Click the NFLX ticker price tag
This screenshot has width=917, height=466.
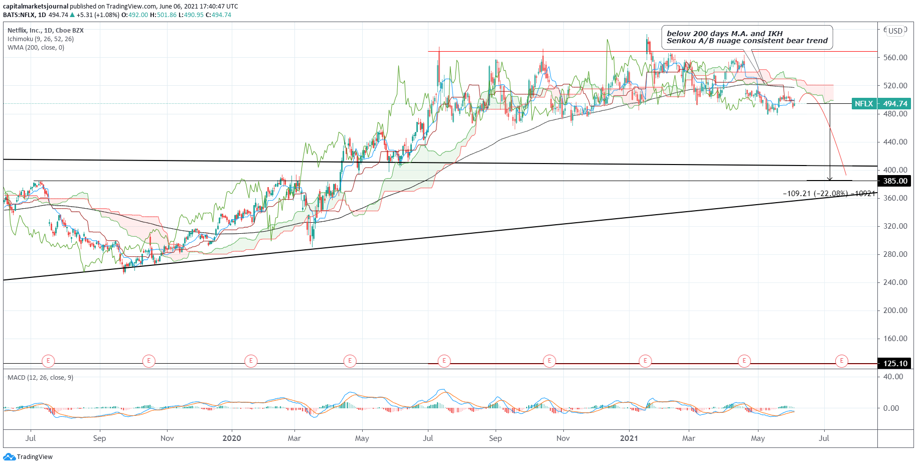pyautogui.click(x=864, y=104)
